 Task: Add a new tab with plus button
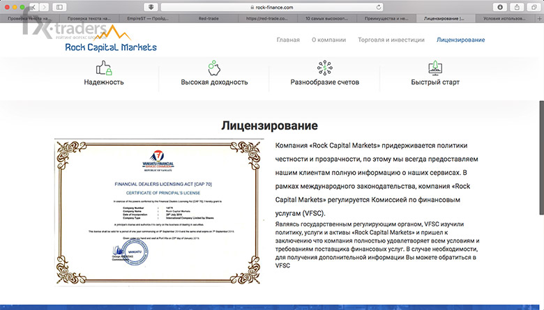(x=540, y=18)
